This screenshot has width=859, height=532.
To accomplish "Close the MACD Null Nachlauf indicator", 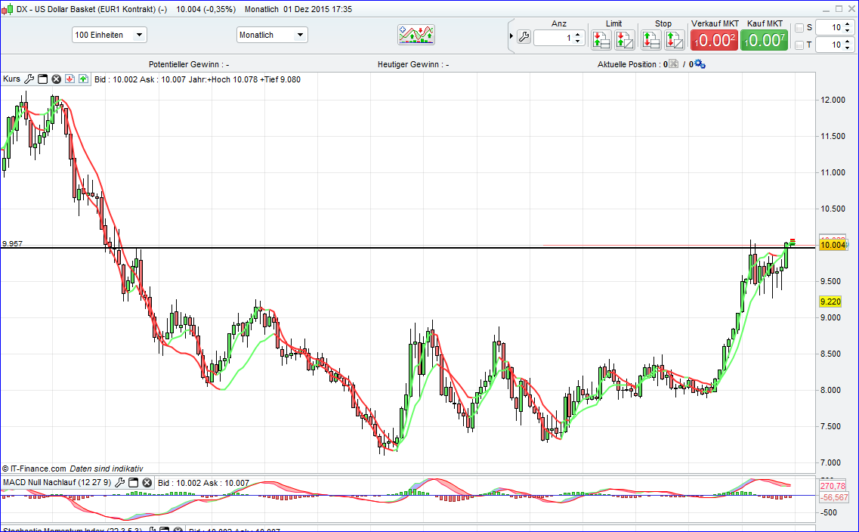I will 147,481.
